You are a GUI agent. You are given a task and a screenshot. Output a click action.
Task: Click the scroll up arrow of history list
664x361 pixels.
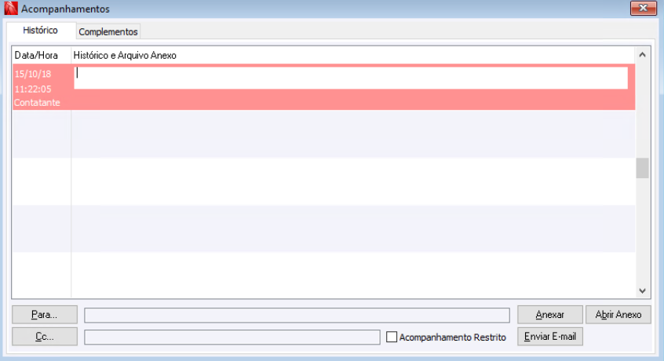pos(642,55)
